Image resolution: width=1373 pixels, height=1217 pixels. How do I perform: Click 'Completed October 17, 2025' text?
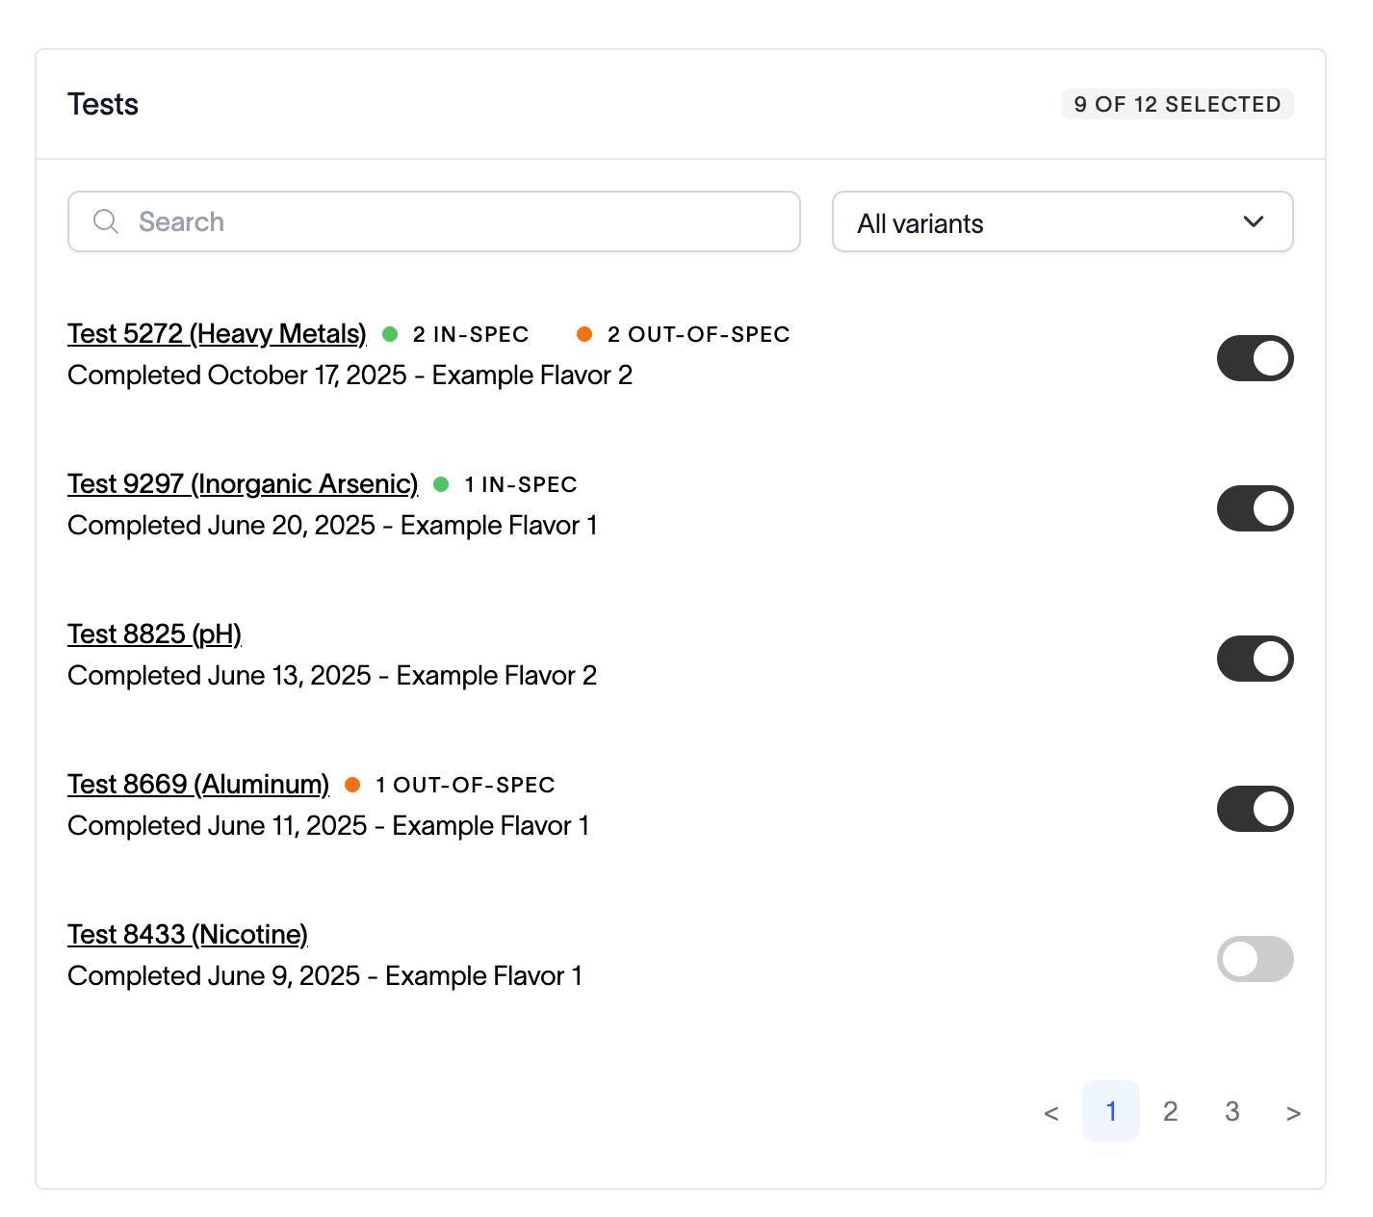pos(237,375)
